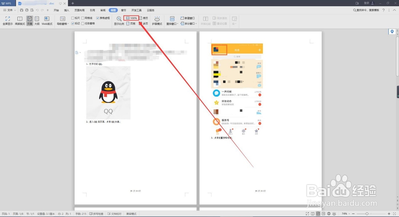Enable the ruler (标尺) checkbox
This screenshot has width=399, height=217.
coord(73,18)
